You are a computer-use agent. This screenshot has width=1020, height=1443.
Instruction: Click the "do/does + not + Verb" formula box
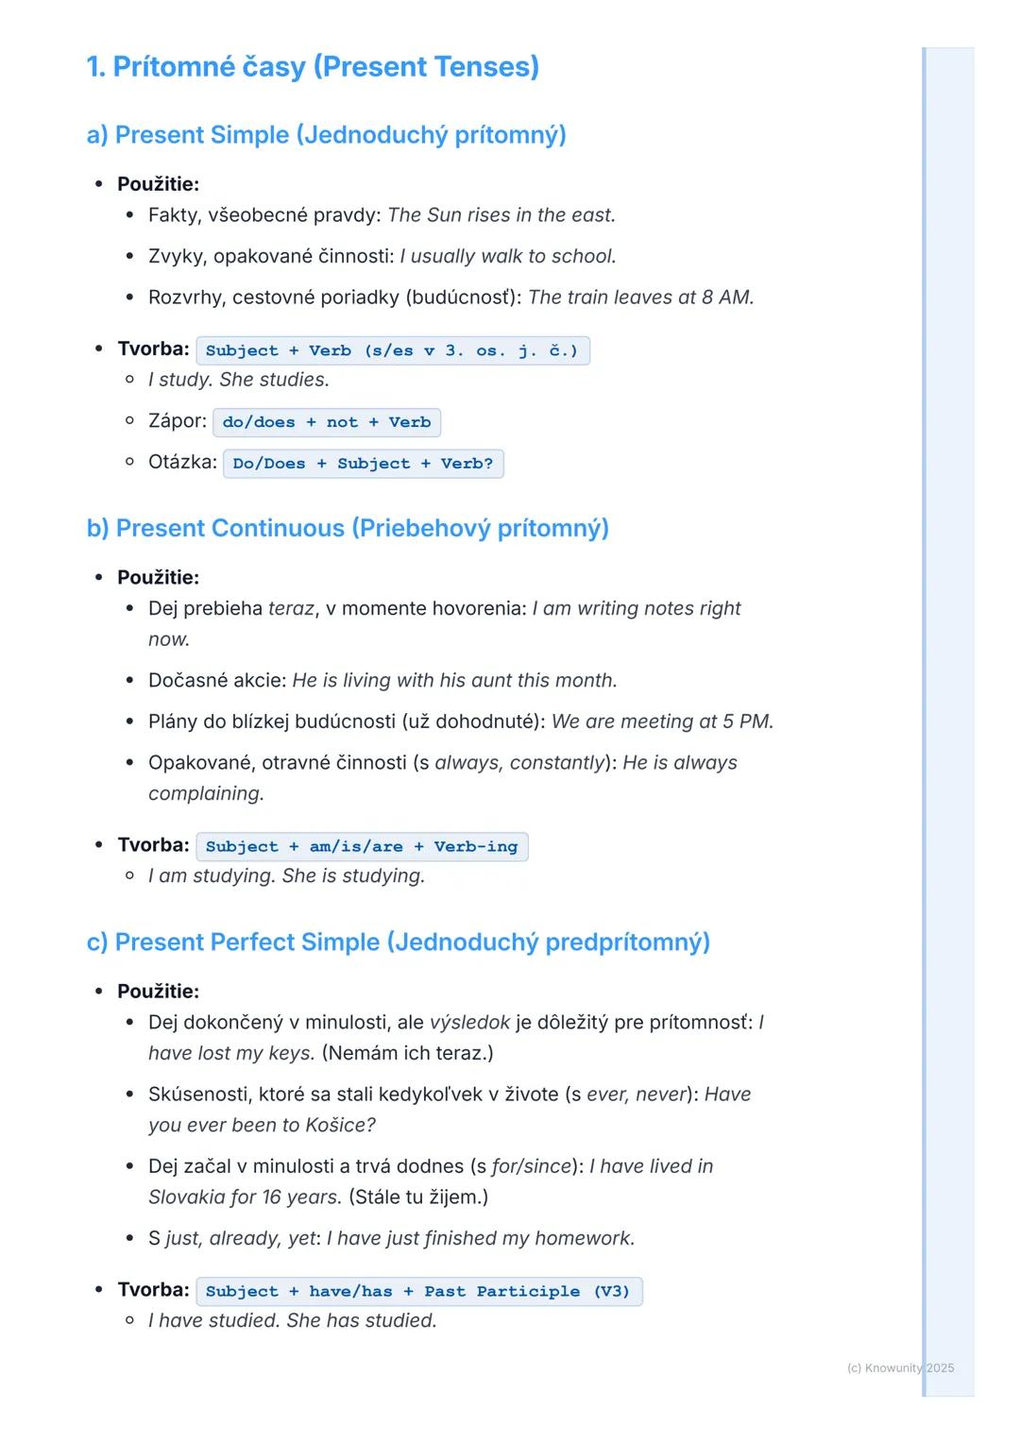click(327, 422)
